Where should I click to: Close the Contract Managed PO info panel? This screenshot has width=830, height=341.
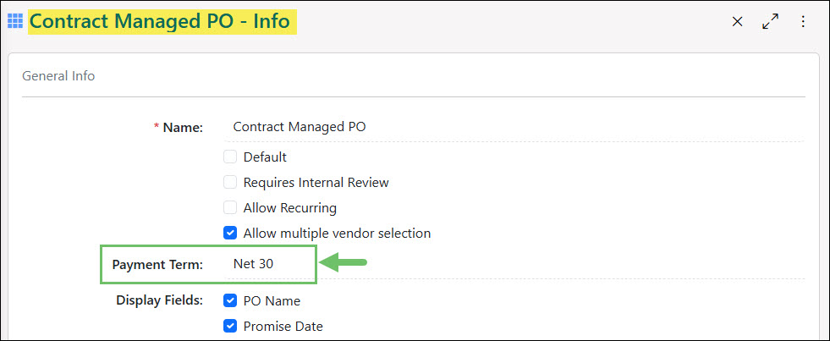pyautogui.click(x=737, y=22)
